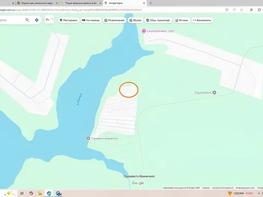
Task: Open a new browser tab
Action: click(x=151, y=3)
